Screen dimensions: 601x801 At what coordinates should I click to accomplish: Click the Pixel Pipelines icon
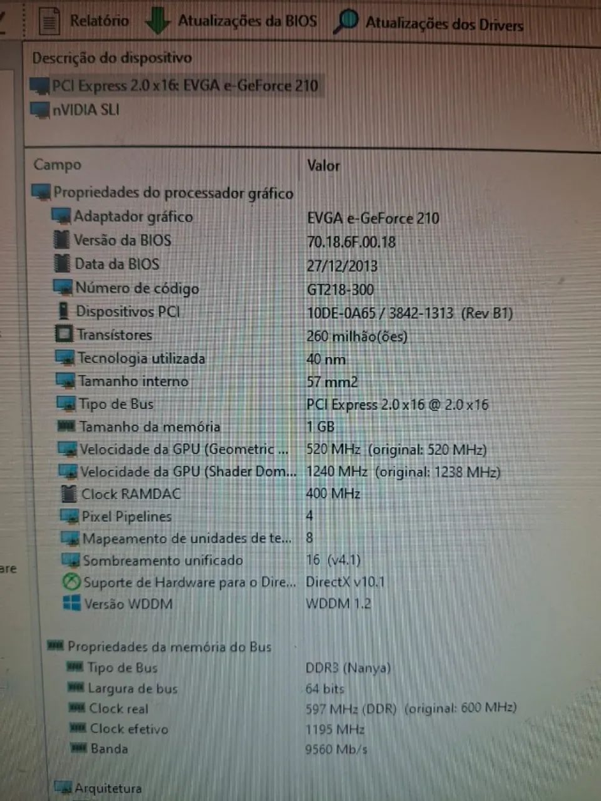pyautogui.click(x=69, y=516)
